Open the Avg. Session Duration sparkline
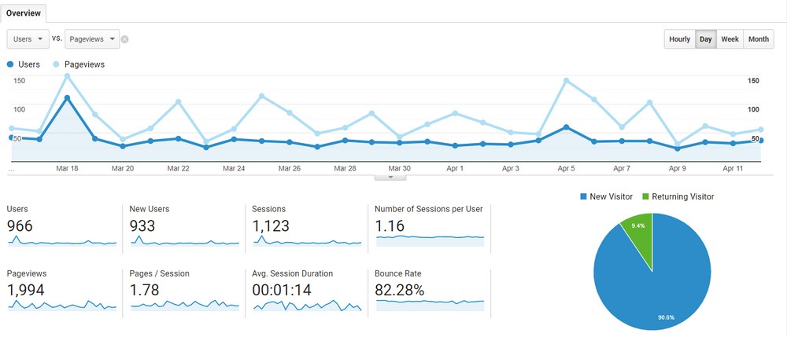 point(307,305)
